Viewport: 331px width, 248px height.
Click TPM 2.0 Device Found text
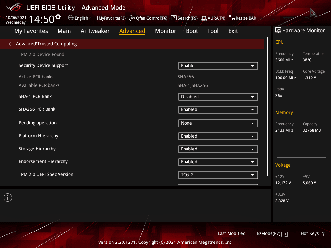coord(41,54)
